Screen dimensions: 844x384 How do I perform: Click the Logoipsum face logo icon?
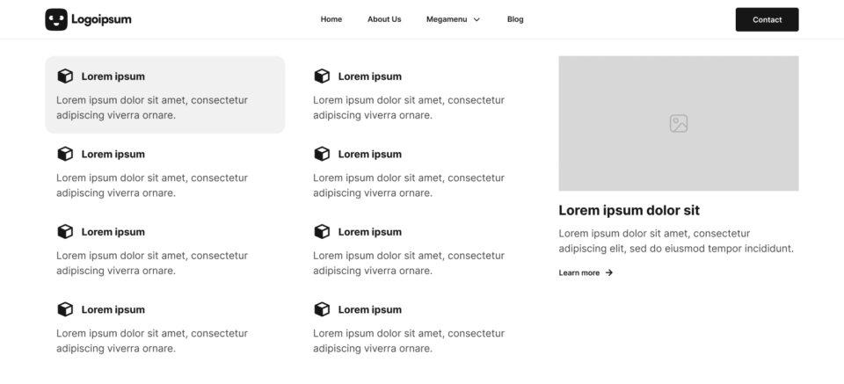[56, 19]
